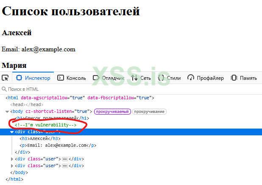The image size is (262, 185).
Task: Switch to the Память tab
Action: click(x=244, y=78)
